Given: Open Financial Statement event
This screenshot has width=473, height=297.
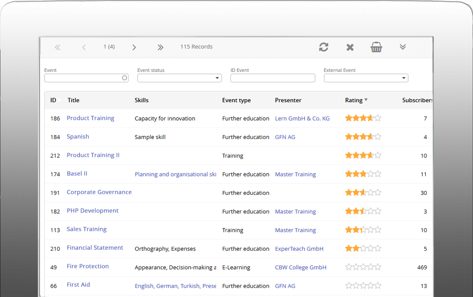Looking at the screenshot, I should pos(95,248).
